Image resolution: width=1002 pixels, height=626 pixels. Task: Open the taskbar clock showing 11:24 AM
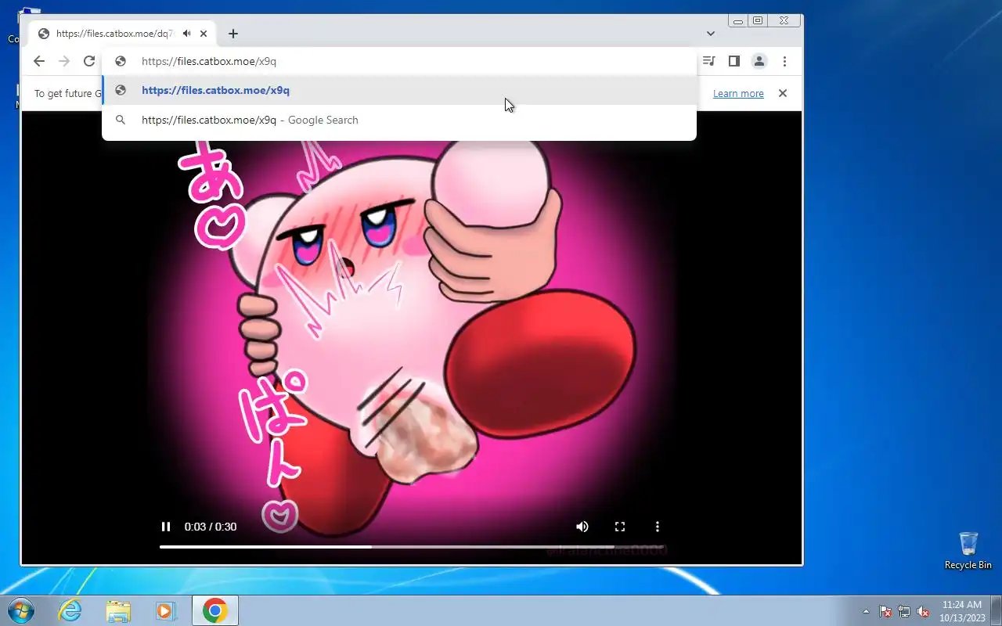tap(962, 610)
